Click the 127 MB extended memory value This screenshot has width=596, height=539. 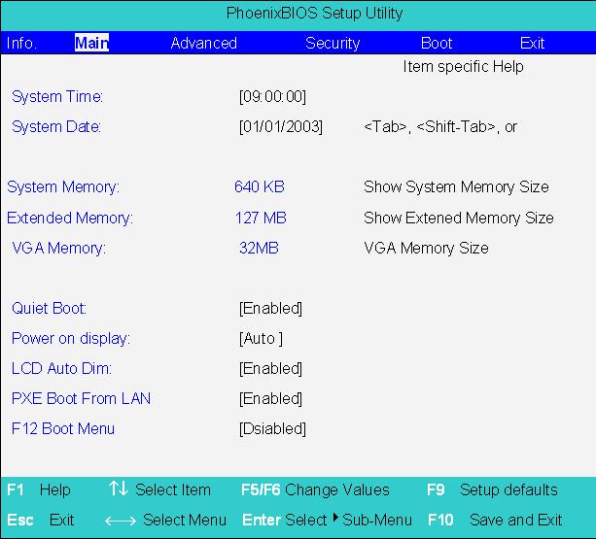pyautogui.click(x=261, y=218)
